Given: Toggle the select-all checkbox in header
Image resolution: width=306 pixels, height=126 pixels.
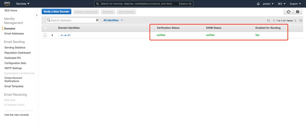Looking at the screenshot, I should 45,28.
